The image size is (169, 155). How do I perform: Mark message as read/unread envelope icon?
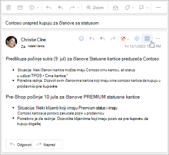tap(115, 8)
